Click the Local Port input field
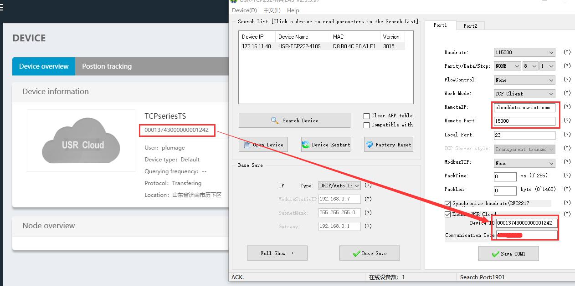575x286 pixels. click(x=524, y=135)
